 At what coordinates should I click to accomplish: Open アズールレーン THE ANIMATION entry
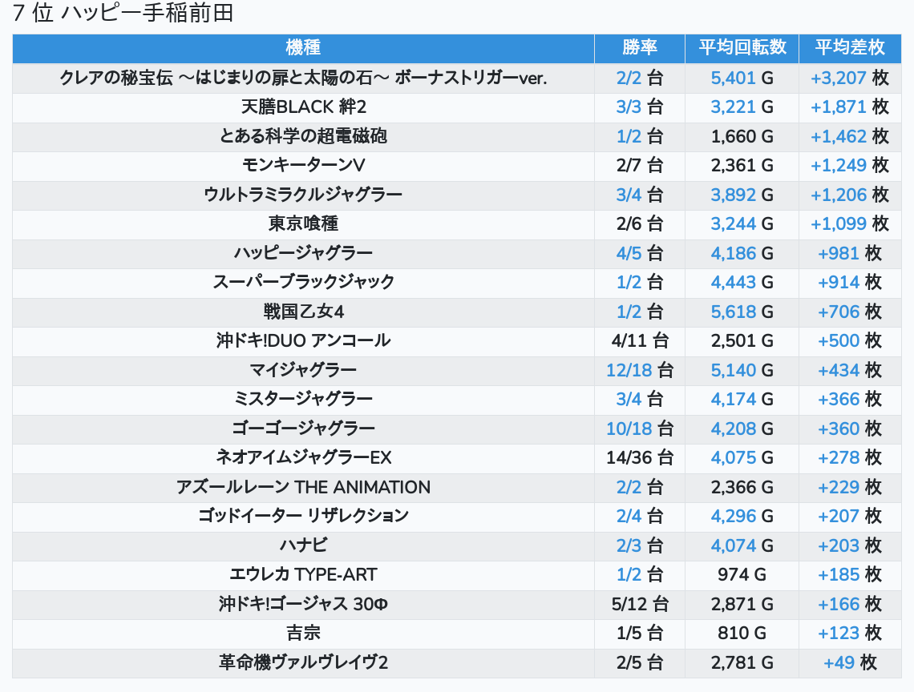tap(303, 487)
